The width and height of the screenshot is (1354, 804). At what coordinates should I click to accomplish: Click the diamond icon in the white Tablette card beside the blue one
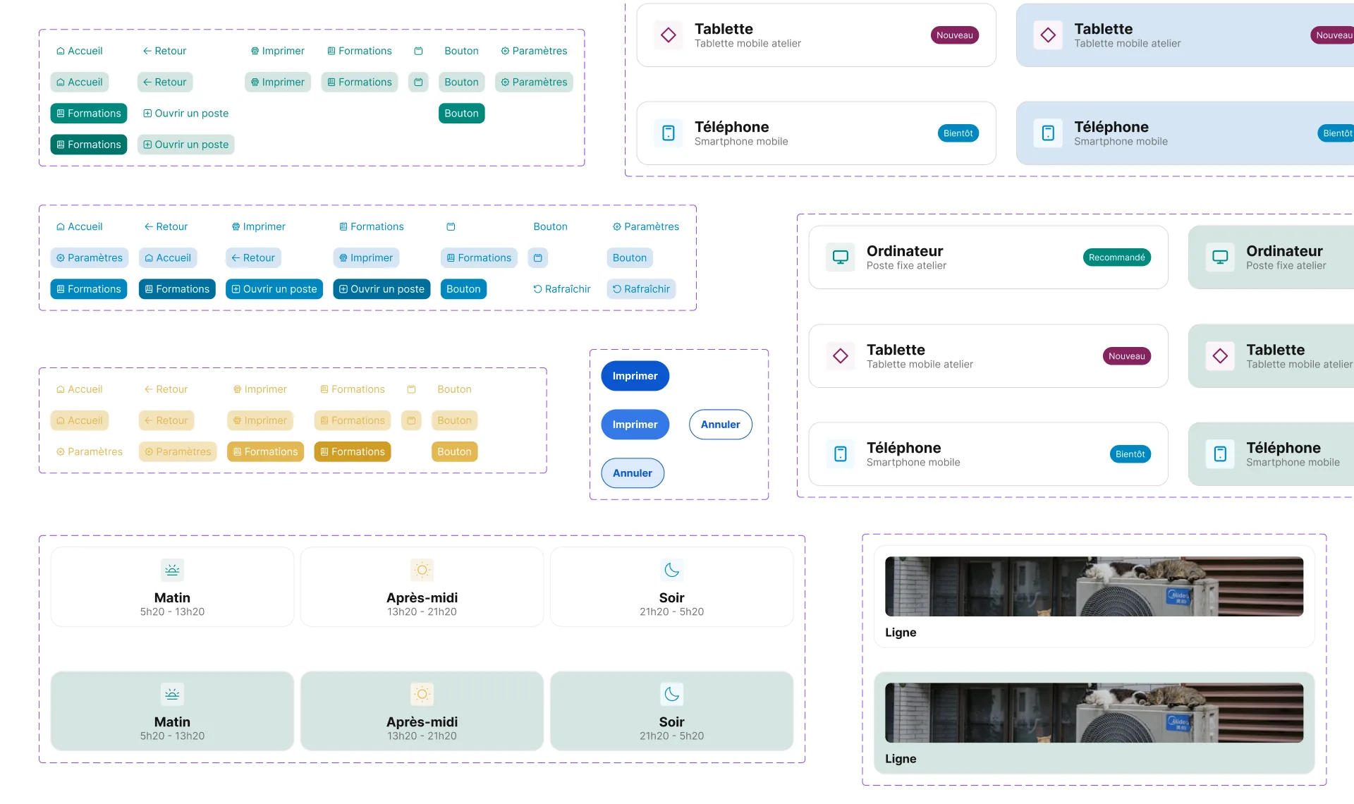pyautogui.click(x=669, y=35)
